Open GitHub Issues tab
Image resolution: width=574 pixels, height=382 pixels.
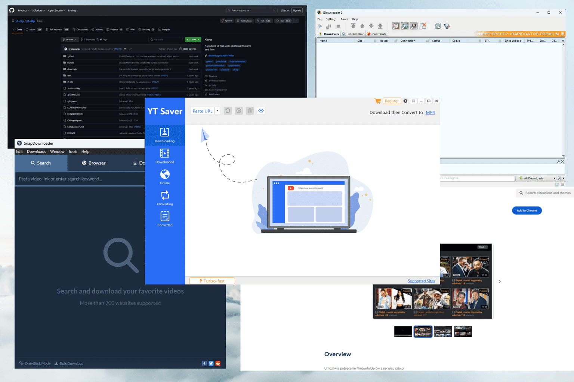click(x=34, y=29)
